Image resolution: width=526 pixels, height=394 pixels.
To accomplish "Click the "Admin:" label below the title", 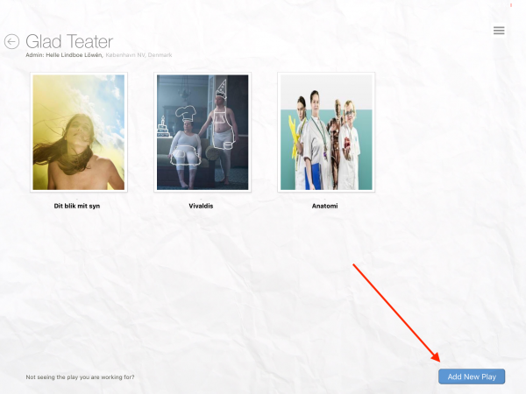I will coord(35,55).
